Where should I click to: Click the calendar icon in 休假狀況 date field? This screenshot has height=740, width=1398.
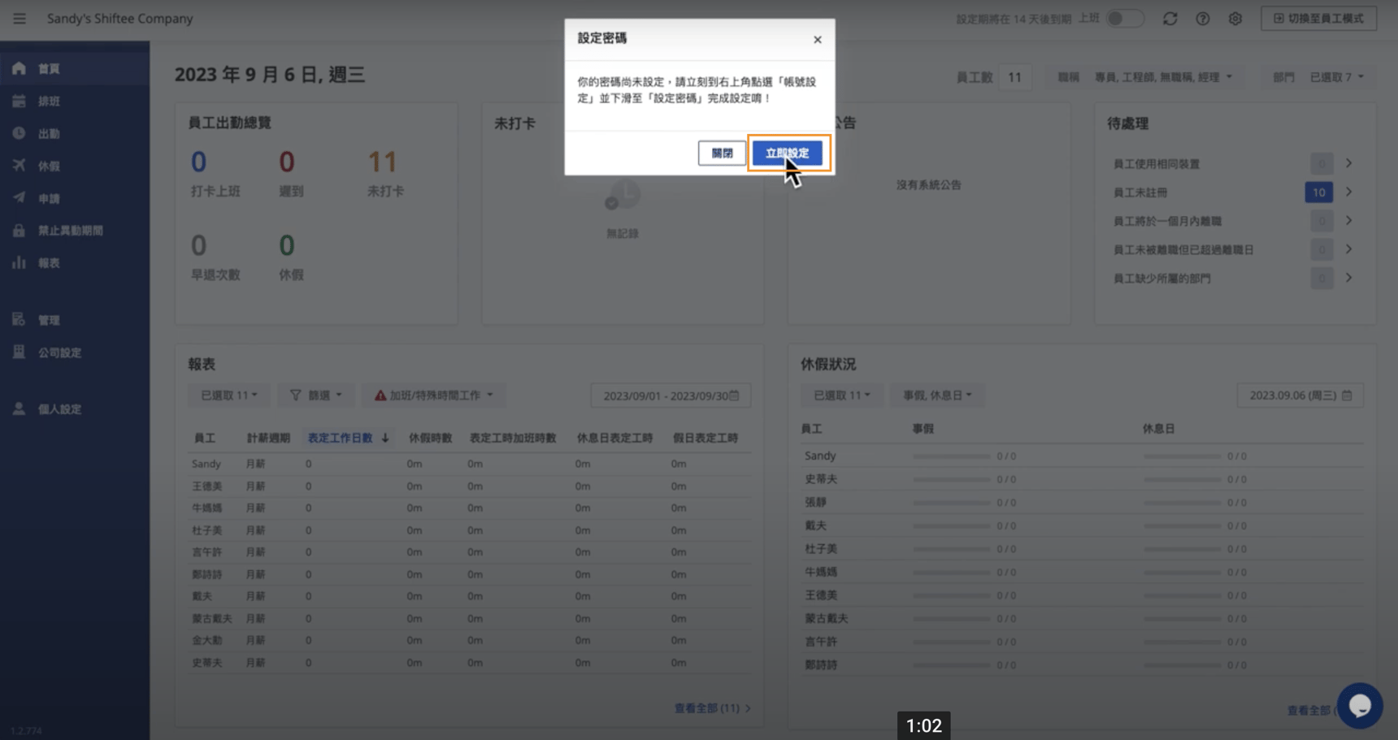[1347, 396]
